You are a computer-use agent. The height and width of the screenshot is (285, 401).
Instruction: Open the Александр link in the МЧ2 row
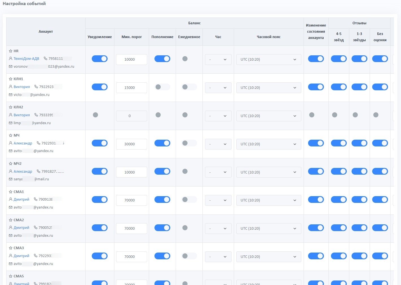click(x=23, y=172)
